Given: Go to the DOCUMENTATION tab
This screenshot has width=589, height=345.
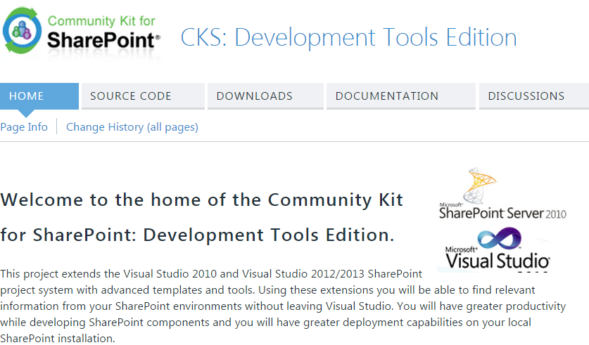Looking at the screenshot, I should pos(401,96).
